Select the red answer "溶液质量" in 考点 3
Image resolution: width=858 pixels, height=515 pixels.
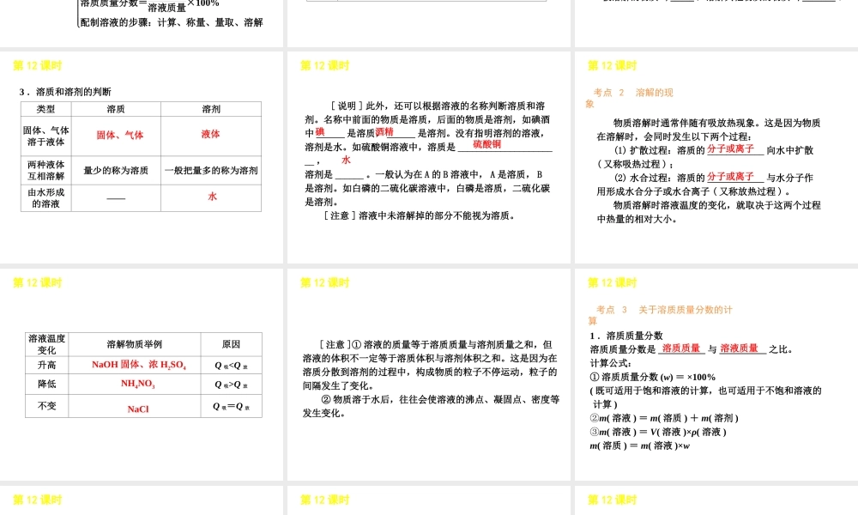740,349
